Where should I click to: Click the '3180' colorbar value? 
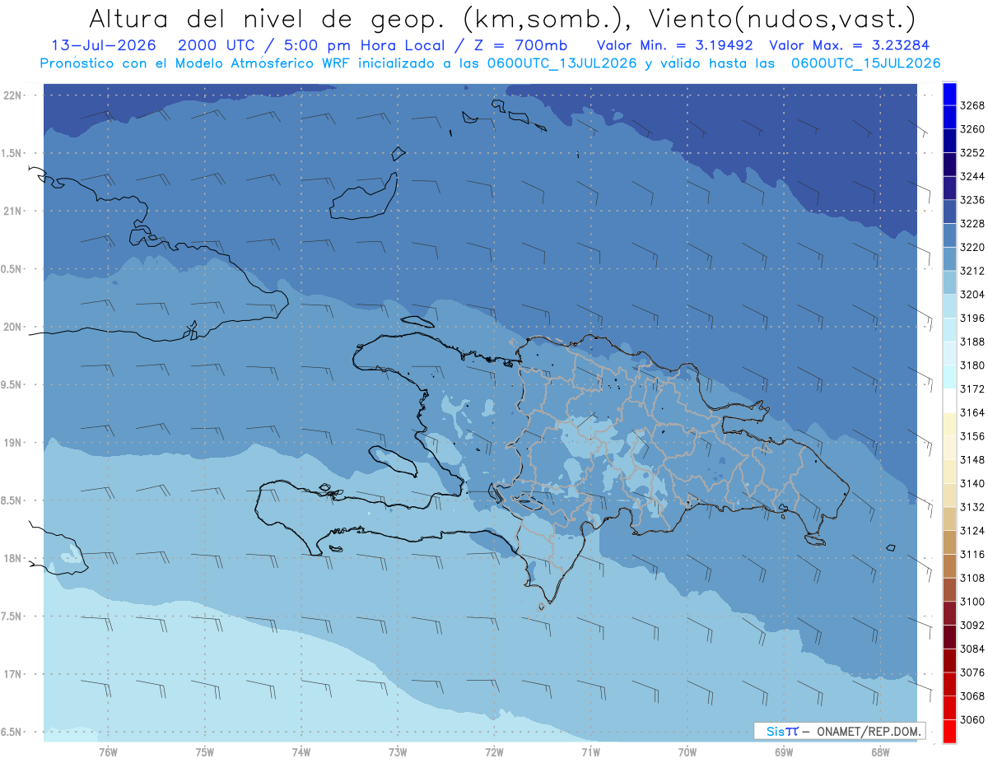[x=972, y=365]
